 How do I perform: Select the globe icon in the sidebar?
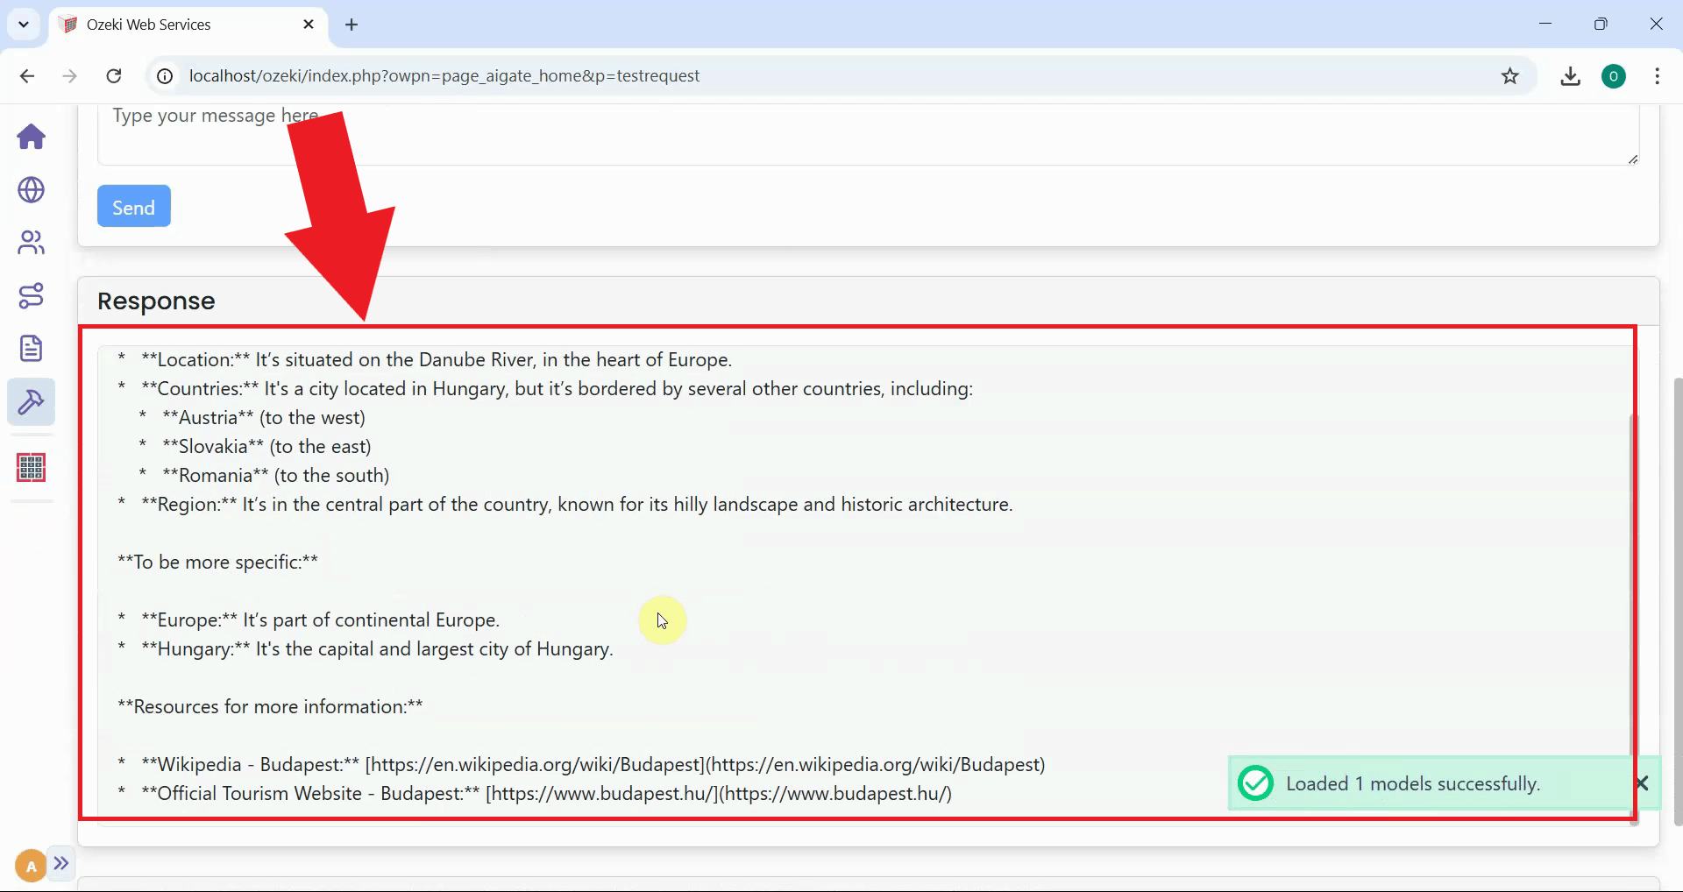(x=31, y=190)
